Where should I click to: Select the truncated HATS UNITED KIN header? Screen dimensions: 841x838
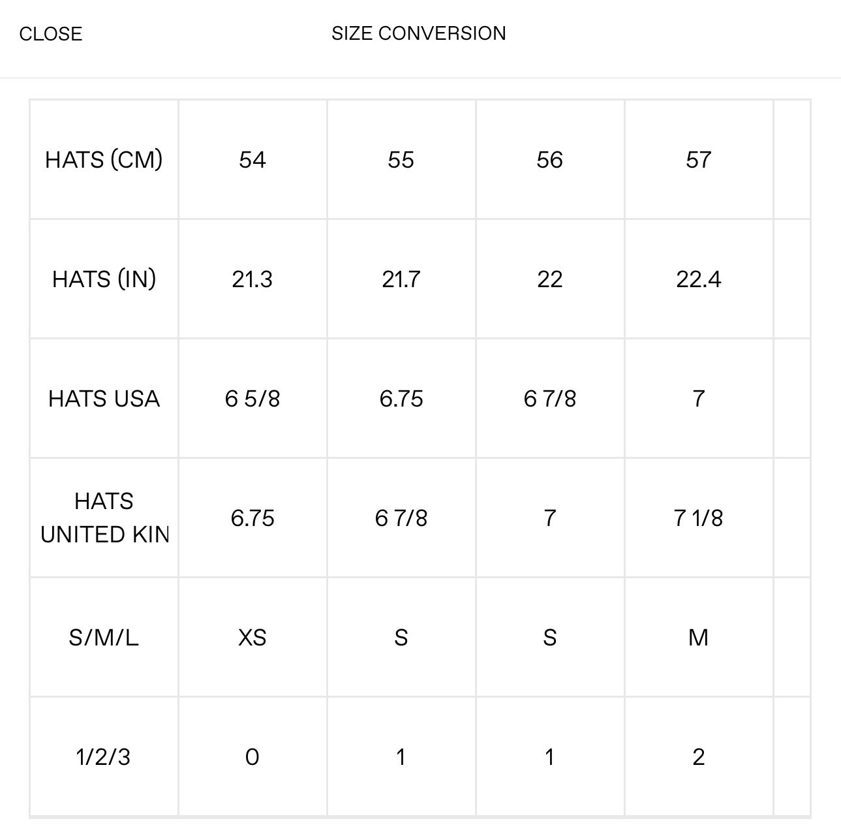(x=104, y=518)
